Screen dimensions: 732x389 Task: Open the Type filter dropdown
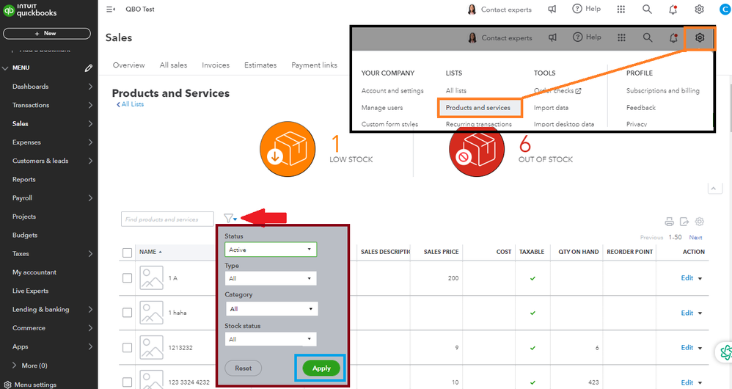point(271,278)
